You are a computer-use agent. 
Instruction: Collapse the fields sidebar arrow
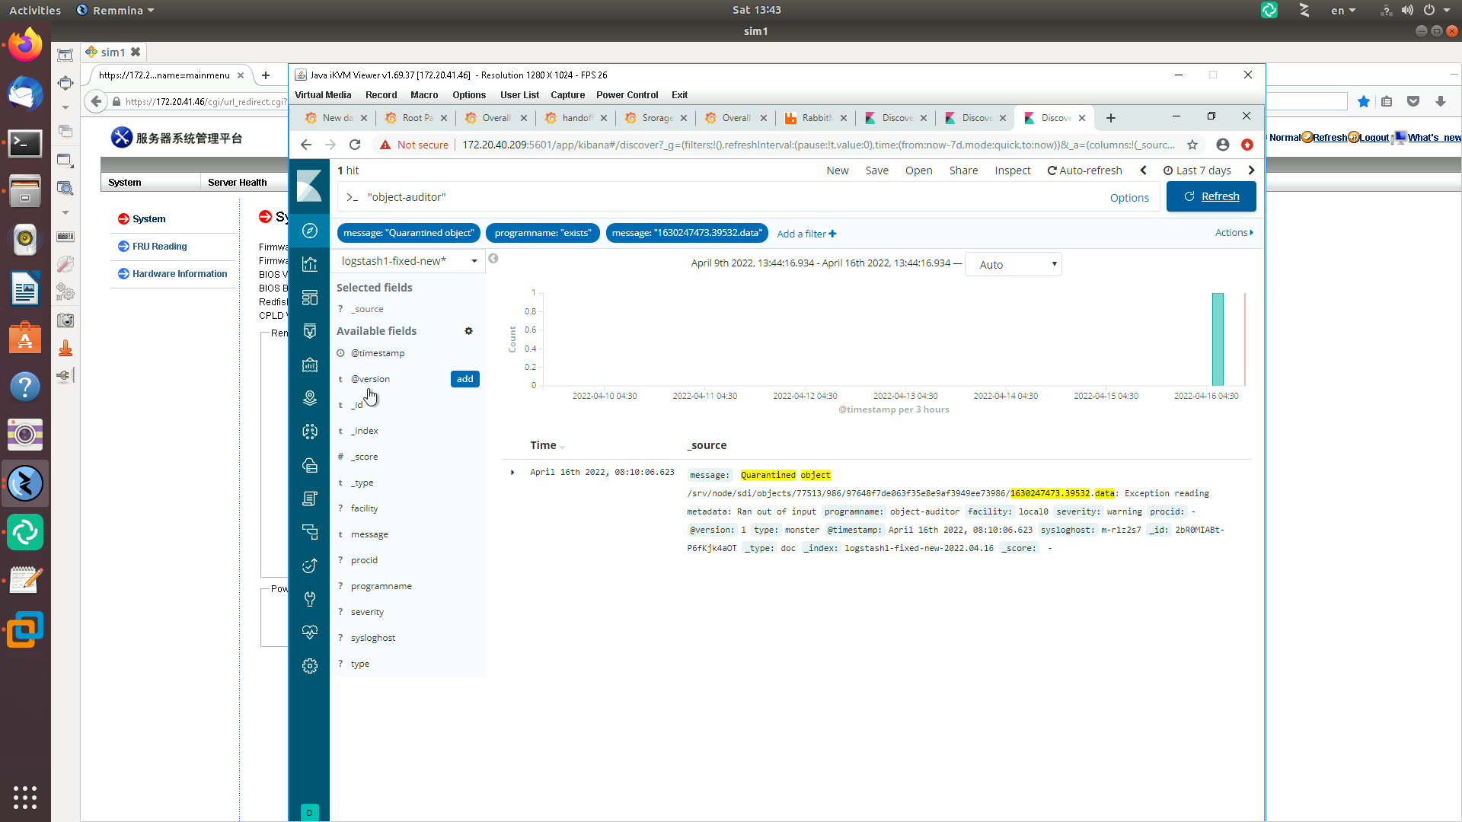pos(493,259)
